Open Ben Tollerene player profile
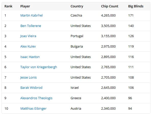 (31, 26)
